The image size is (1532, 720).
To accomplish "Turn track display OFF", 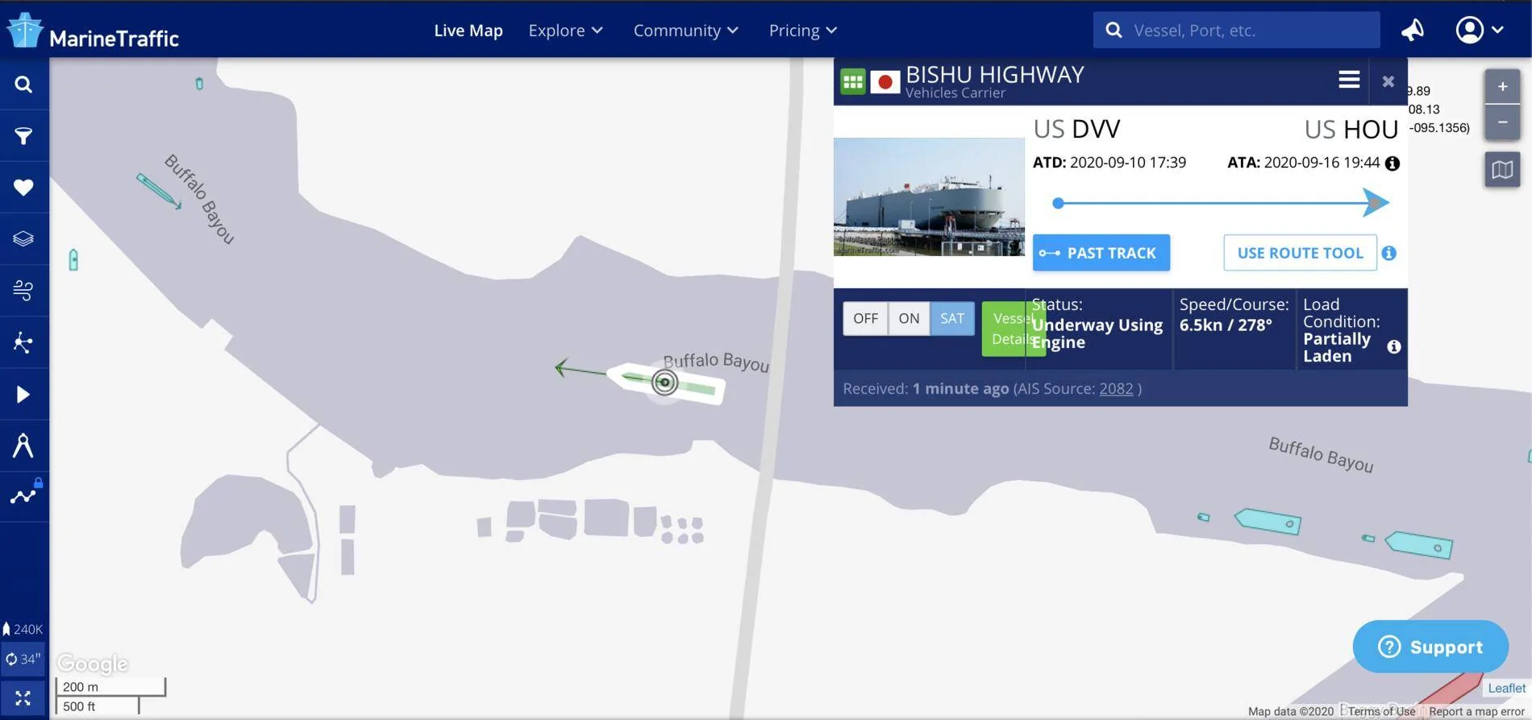I will click(865, 318).
